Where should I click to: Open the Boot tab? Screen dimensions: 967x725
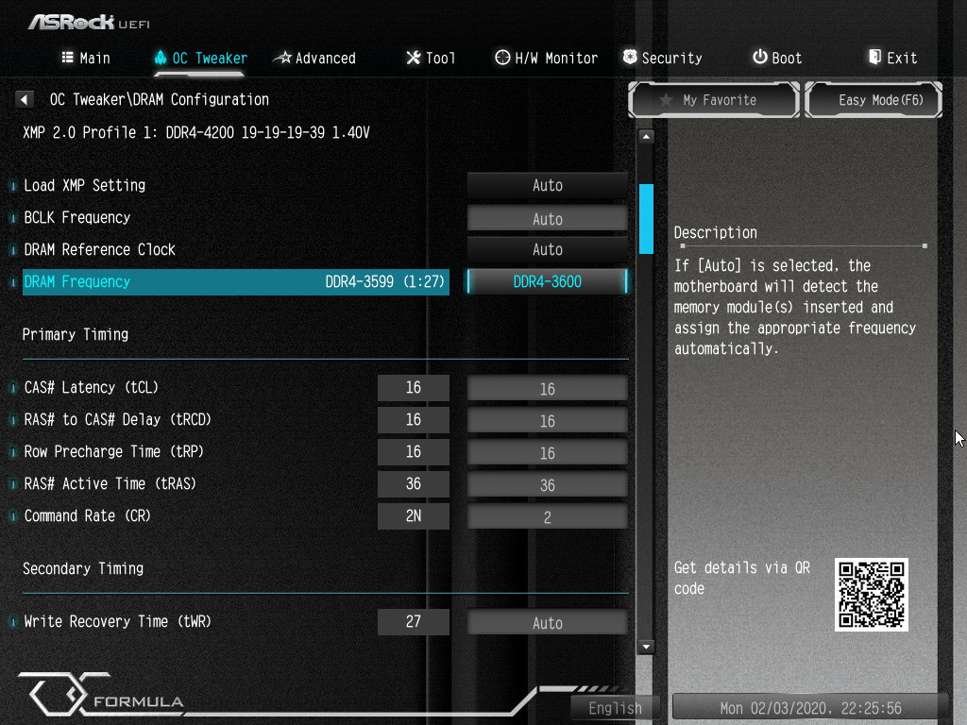777,58
